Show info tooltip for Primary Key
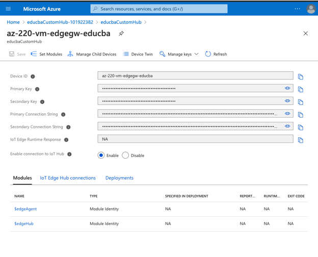The height and width of the screenshot is (257, 318). 37,89
